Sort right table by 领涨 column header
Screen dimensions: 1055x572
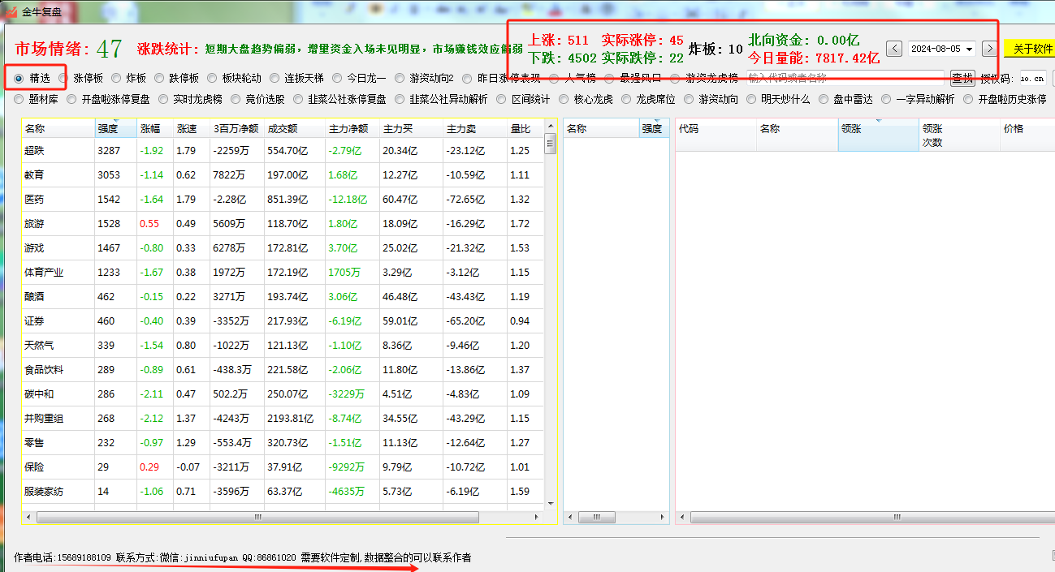click(877, 129)
